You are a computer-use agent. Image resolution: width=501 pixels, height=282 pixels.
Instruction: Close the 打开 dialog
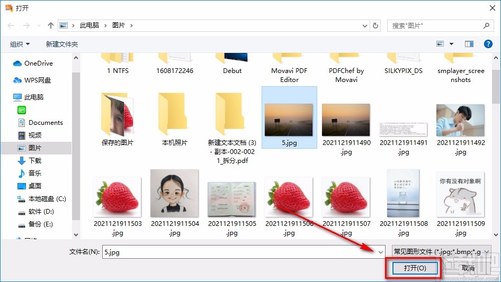(493, 8)
